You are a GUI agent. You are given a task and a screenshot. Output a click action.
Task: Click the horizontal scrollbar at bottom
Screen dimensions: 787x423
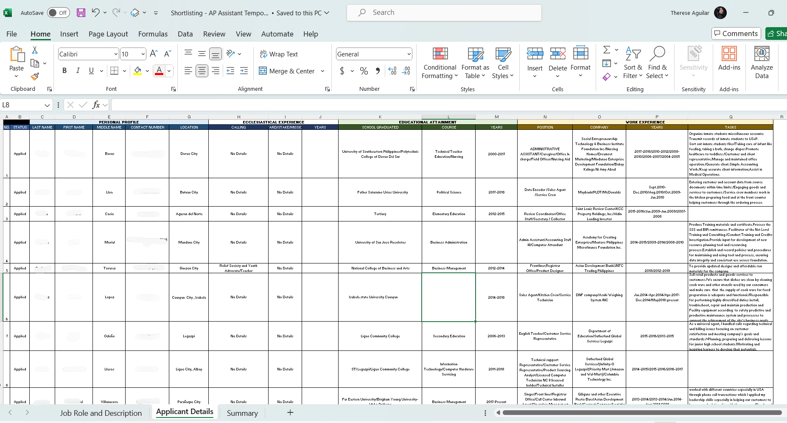[642, 412]
